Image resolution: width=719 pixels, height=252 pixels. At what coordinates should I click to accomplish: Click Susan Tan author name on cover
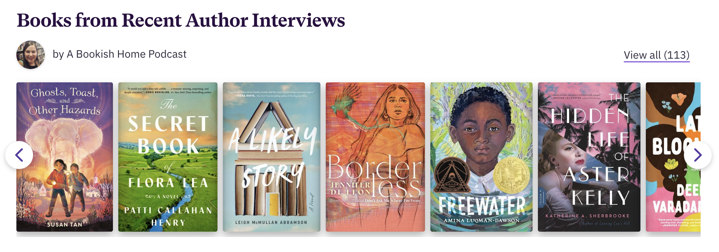point(64,225)
